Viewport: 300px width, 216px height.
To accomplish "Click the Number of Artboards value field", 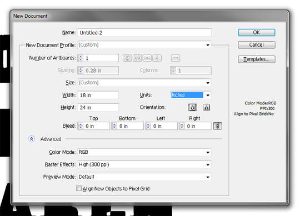I will (101, 58).
